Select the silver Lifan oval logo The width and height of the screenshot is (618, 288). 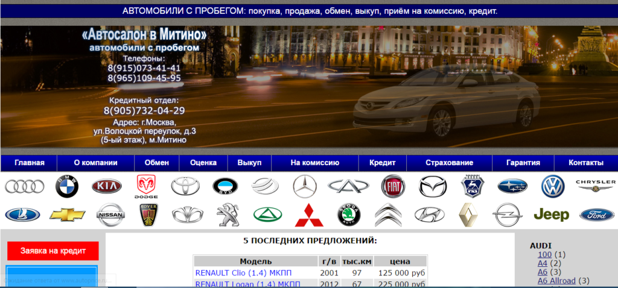pyautogui.click(x=265, y=186)
